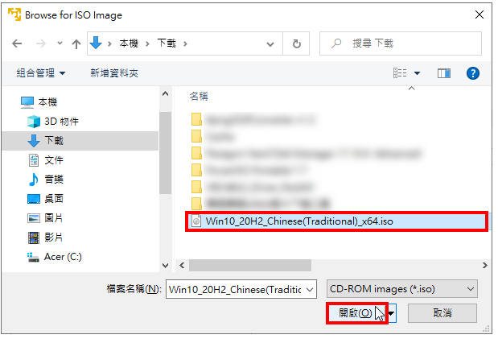Expand the recent locations dropdown arrow
The width and height of the screenshot is (498, 343).
(x=60, y=43)
